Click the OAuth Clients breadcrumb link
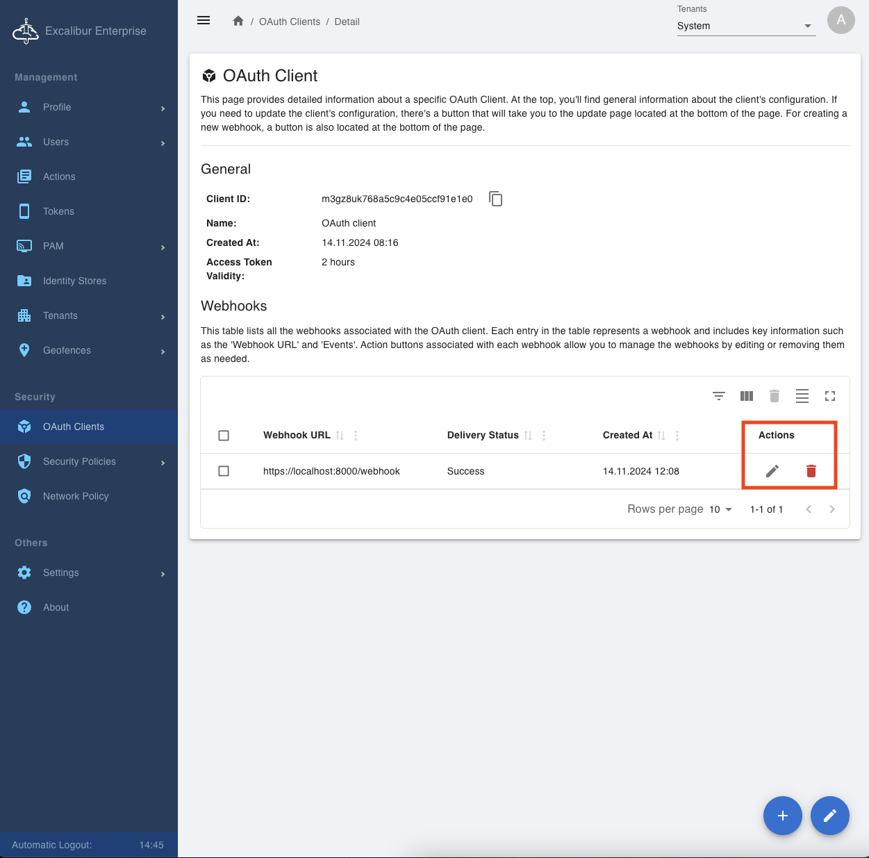 pyautogui.click(x=289, y=22)
